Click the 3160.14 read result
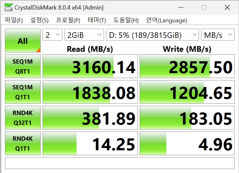This screenshot has height=173, width=239. (90, 66)
